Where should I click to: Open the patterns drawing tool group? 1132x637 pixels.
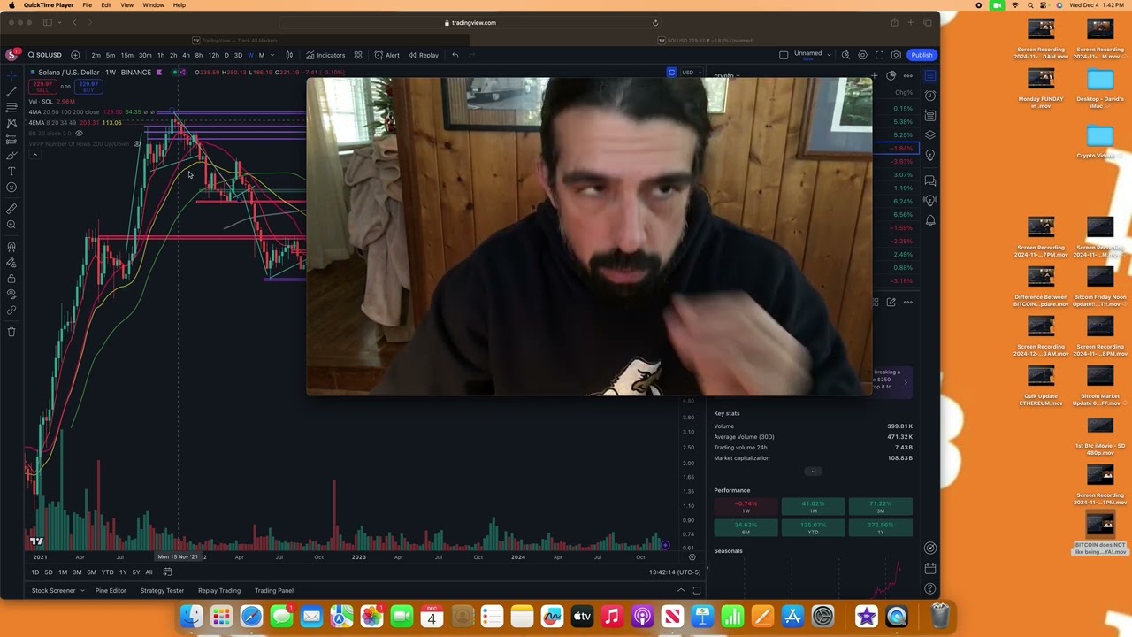pyautogui.click(x=11, y=123)
